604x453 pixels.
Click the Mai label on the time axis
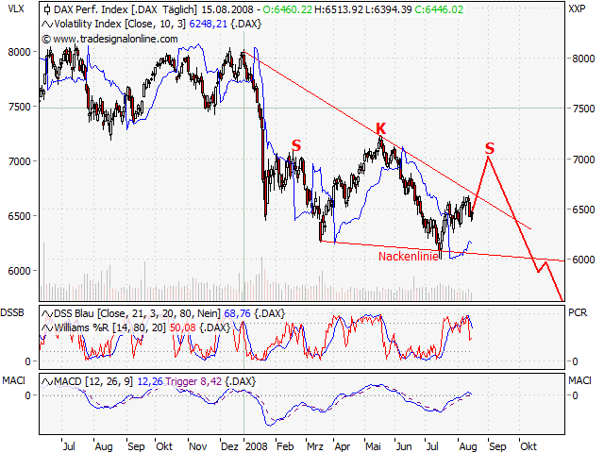coord(373,446)
